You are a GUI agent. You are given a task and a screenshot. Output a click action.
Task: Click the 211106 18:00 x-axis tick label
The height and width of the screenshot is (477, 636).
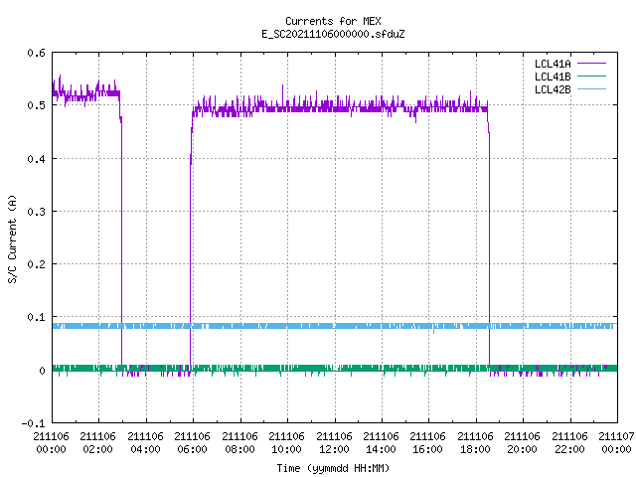pos(475,442)
